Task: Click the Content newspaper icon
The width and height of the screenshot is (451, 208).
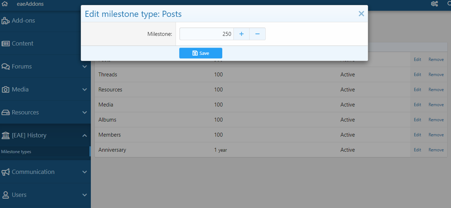Action: [5, 44]
